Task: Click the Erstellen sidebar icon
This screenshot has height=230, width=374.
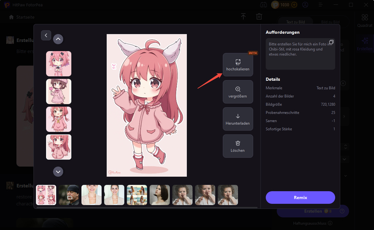Action: [x=365, y=44]
